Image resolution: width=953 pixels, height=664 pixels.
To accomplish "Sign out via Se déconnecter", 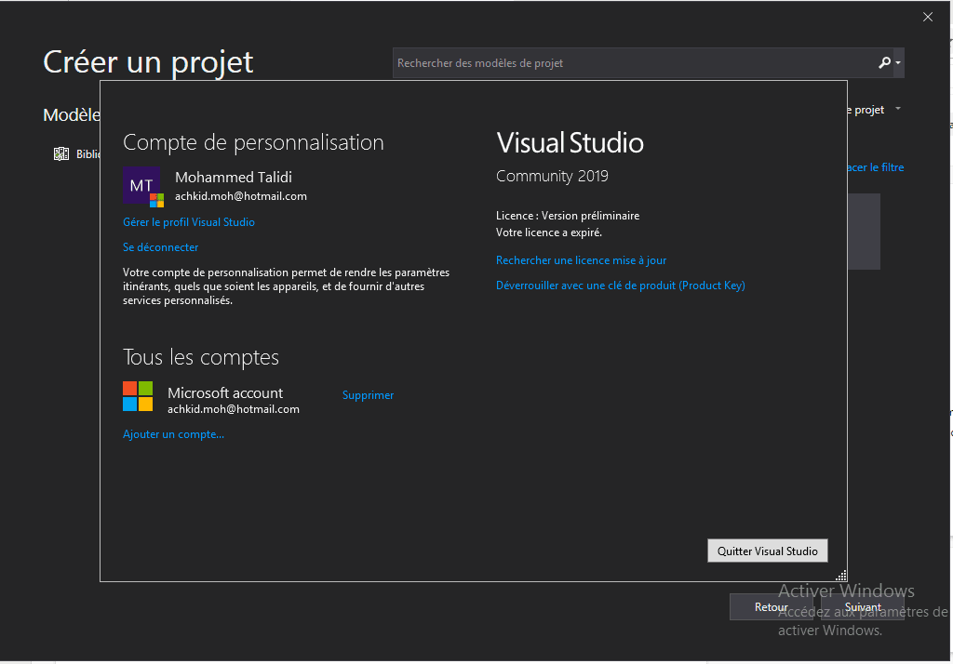I will tap(161, 247).
